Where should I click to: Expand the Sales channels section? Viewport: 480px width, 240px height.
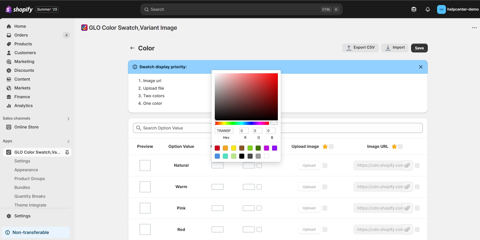[x=68, y=119]
